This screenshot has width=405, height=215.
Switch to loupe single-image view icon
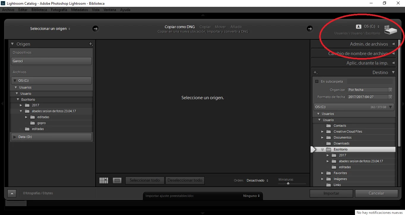[117, 180]
